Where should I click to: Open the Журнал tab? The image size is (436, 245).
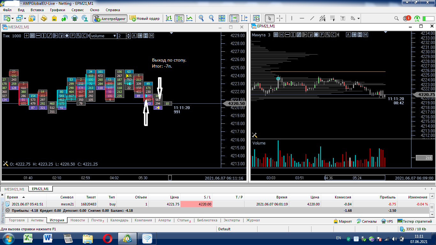[x=253, y=220]
